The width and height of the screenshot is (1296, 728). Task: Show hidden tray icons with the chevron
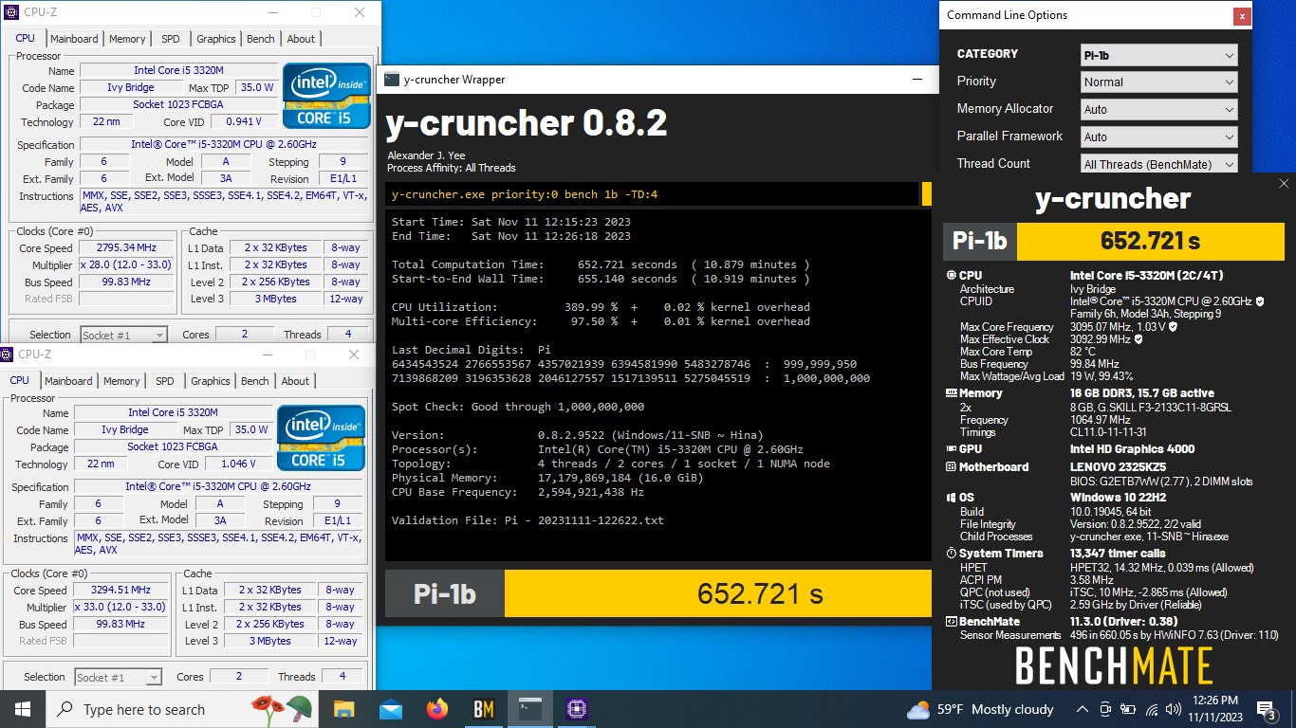pyautogui.click(x=1082, y=709)
